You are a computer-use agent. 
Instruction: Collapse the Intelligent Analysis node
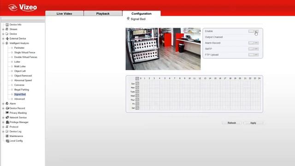3,43
